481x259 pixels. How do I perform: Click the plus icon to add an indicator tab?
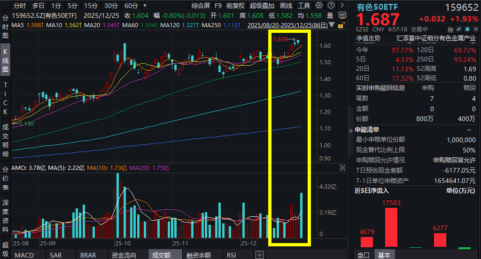259,255
